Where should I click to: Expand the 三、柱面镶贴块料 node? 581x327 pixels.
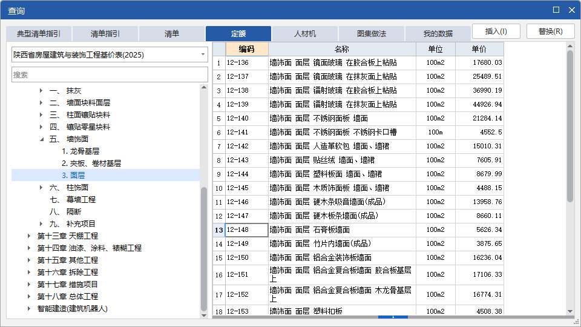(x=41, y=115)
